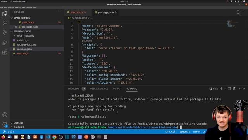248x140 pixels.
Task: Open the Terminal menu in menu bar
Action: (29, 7)
